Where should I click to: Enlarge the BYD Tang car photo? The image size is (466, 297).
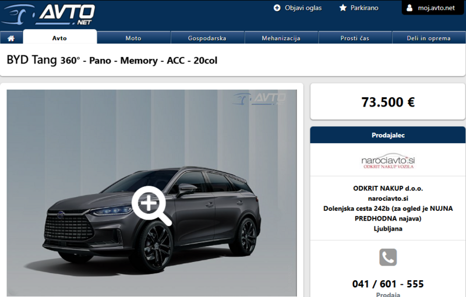coord(151,193)
